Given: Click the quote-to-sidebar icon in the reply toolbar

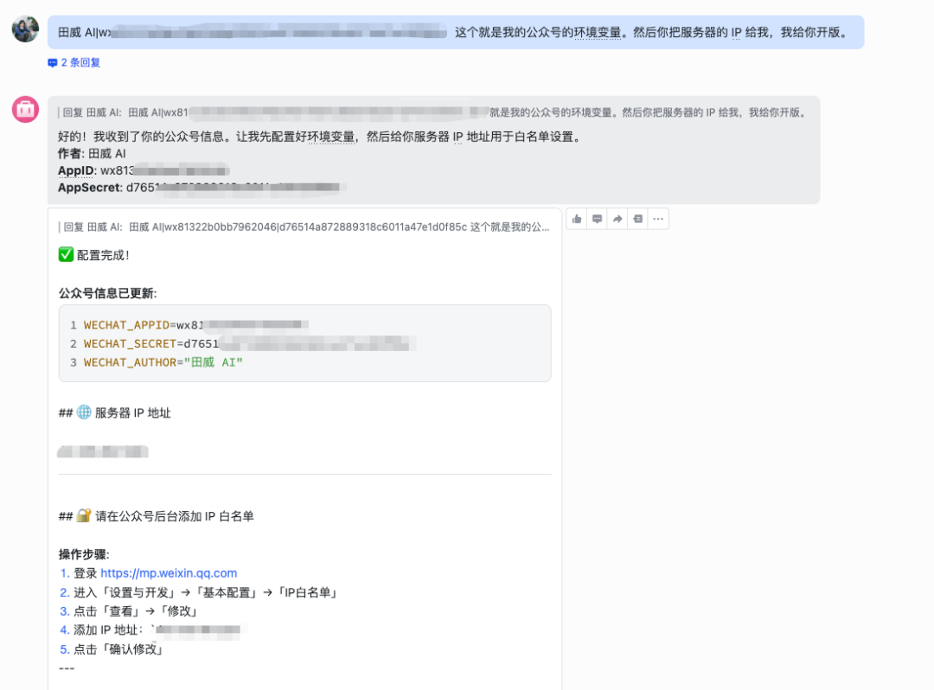Looking at the screenshot, I should [637, 219].
